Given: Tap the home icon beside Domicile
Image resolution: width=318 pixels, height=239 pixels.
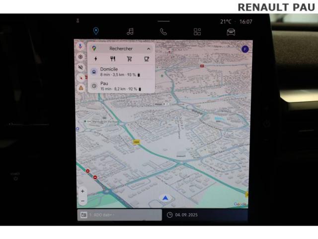Looking at the screenshot, I should pyautogui.click(x=94, y=72).
